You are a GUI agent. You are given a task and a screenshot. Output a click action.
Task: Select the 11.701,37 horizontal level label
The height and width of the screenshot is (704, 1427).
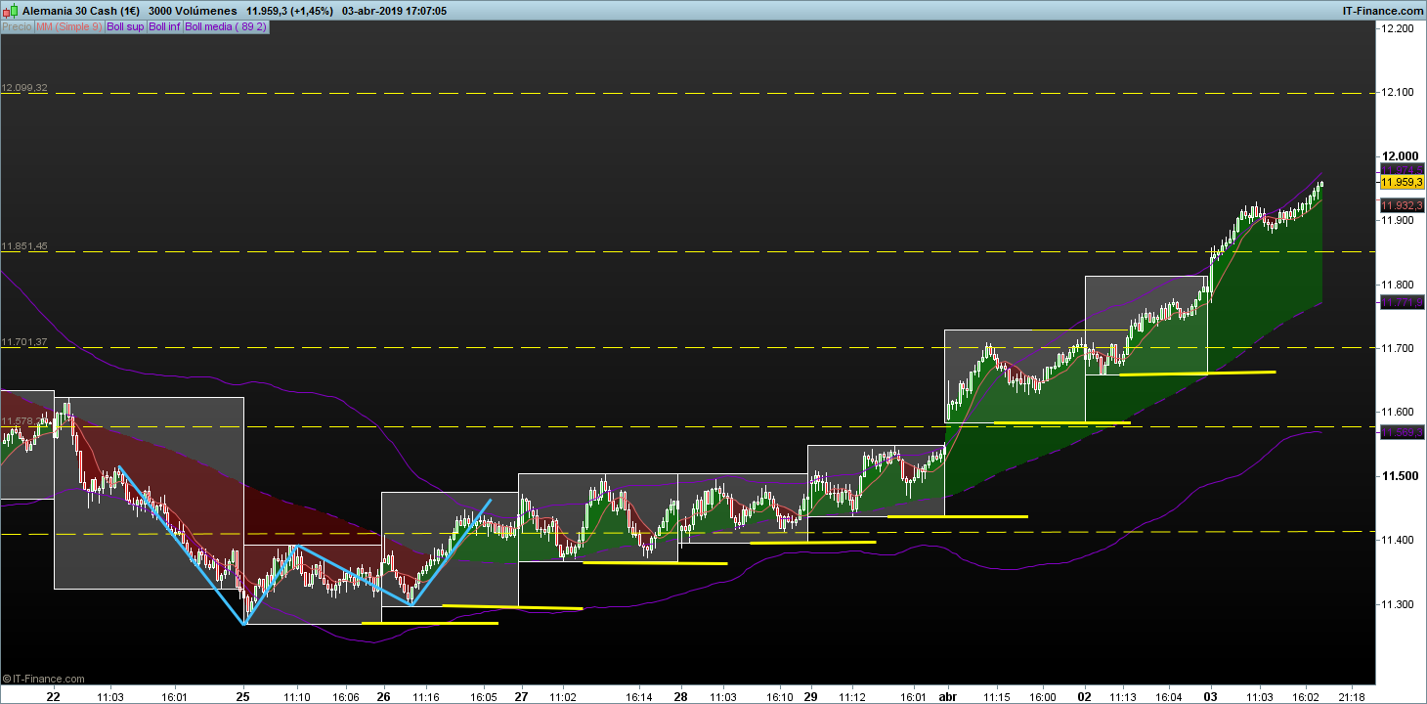pyautogui.click(x=24, y=342)
